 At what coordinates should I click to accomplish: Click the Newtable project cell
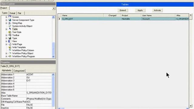point(131,19)
